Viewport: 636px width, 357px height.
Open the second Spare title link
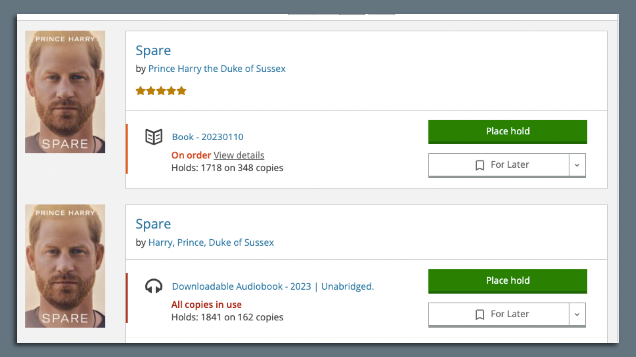[x=153, y=224]
